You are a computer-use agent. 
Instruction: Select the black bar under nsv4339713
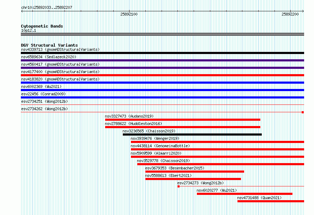click(x=162, y=53)
